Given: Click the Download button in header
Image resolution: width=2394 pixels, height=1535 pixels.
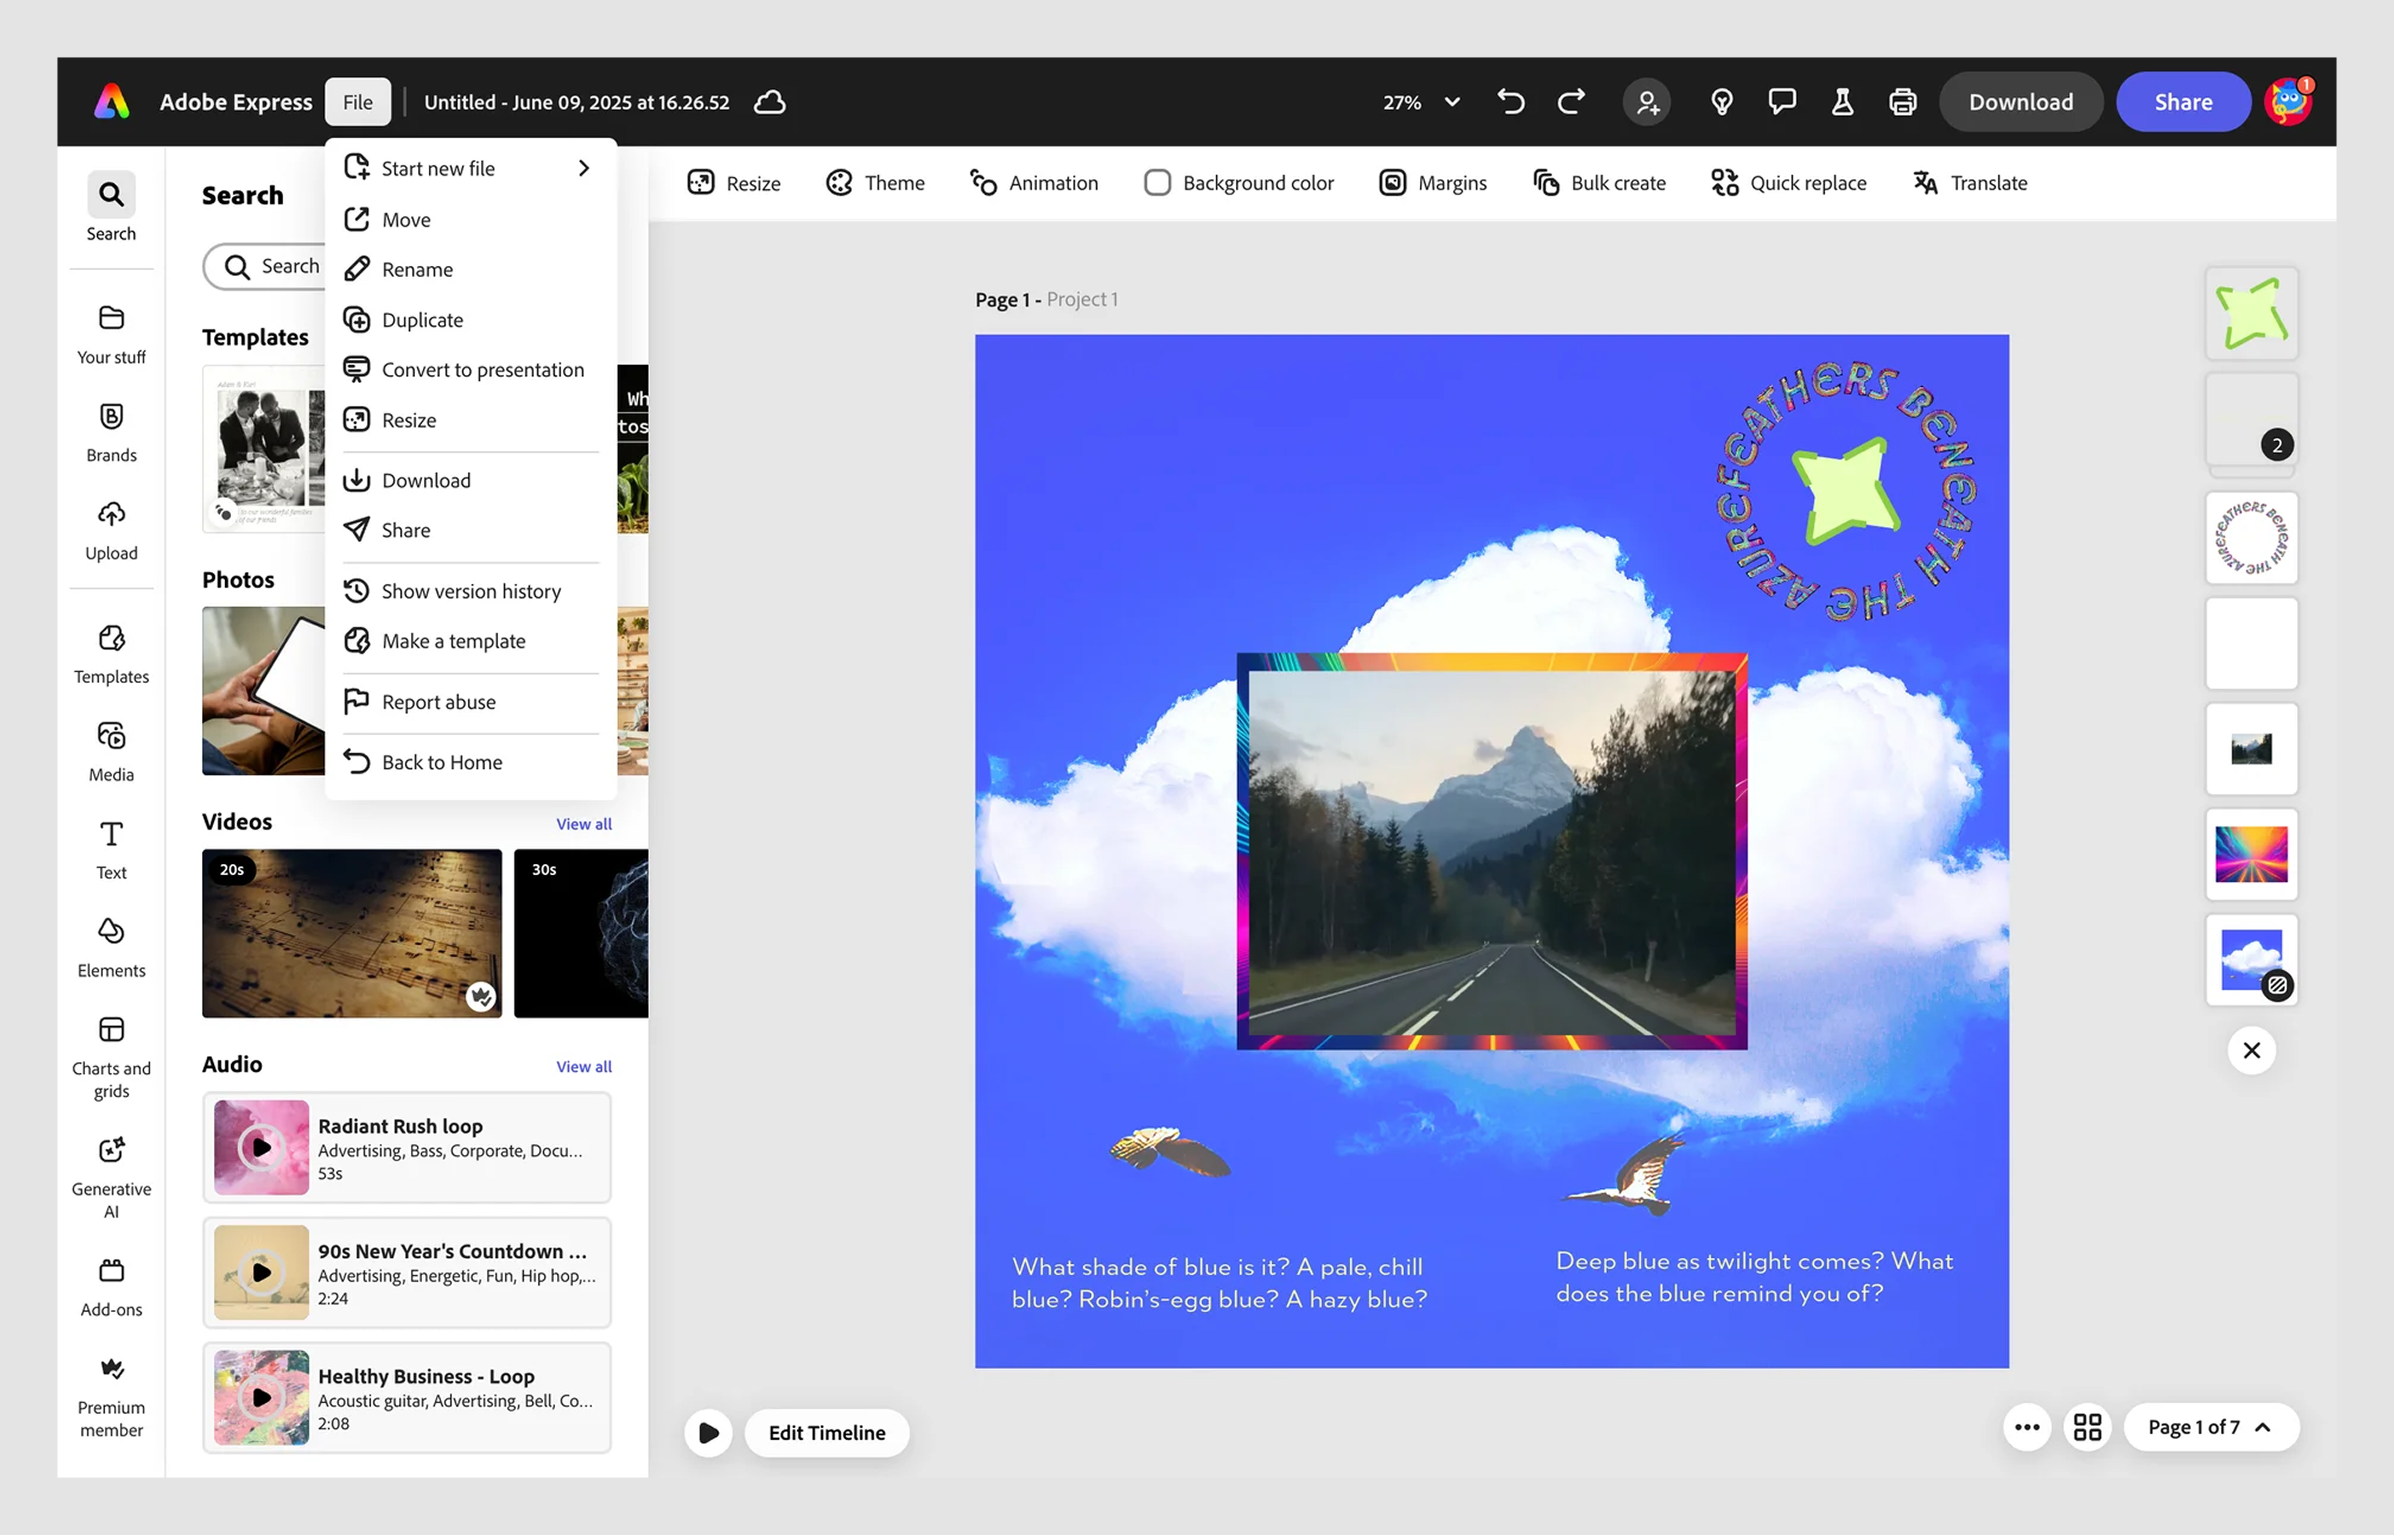Looking at the screenshot, I should coord(2020,102).
